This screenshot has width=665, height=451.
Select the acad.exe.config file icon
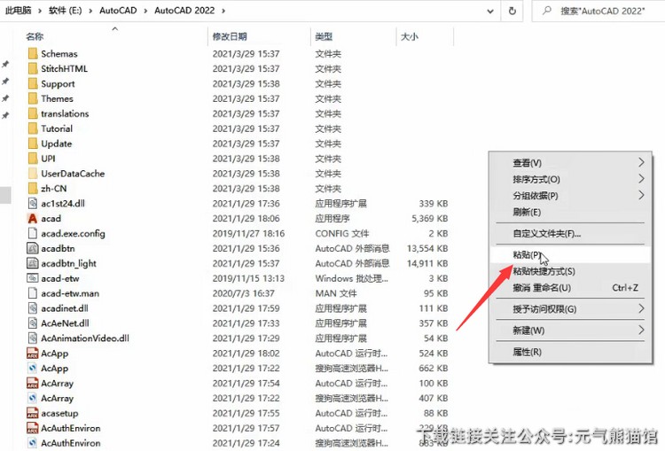[32, 233]
